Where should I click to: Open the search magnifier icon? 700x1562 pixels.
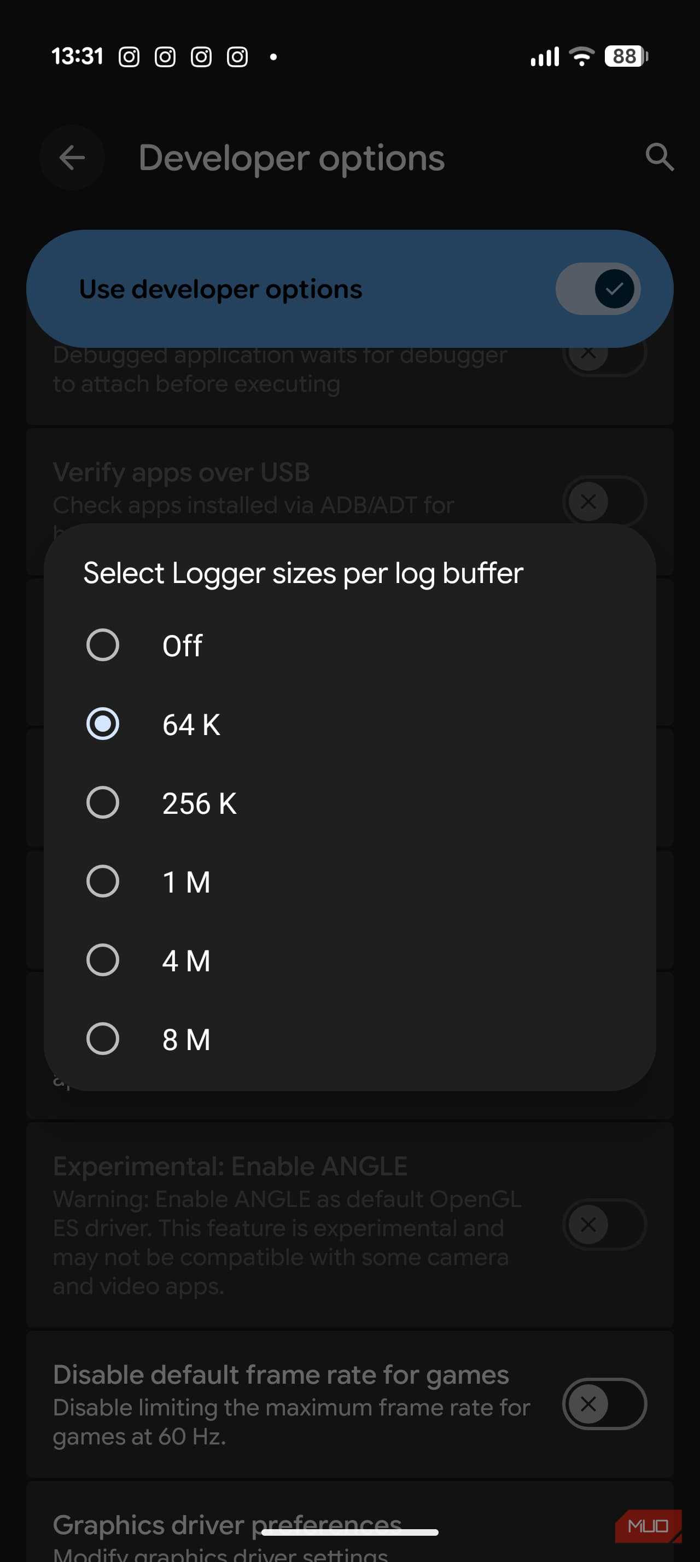click(659, 158)
